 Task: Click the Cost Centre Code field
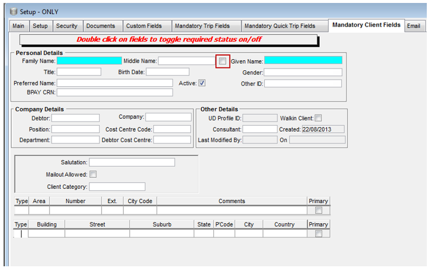pos(172,129)
